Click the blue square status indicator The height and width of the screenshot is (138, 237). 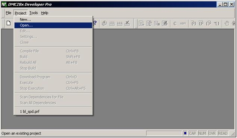point(185,133)
